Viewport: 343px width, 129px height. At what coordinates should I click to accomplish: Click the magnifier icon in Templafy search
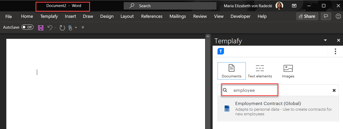(225, 90)
